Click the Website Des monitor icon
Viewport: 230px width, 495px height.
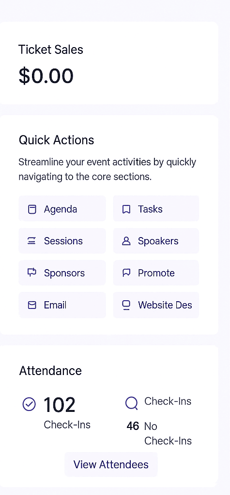point(126,305)
